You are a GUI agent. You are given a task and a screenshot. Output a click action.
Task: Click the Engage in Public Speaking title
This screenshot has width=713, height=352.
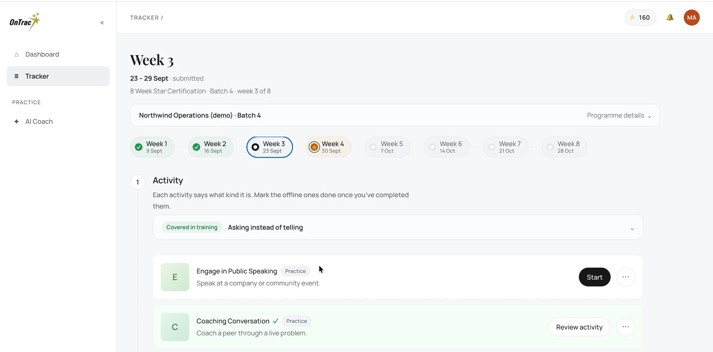point(237,271)
